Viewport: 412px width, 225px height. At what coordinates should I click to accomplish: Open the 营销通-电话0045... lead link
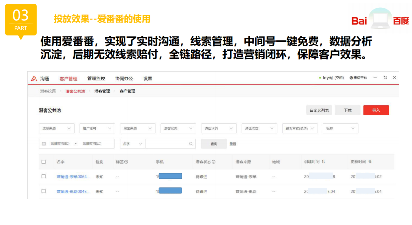[73, 192]
